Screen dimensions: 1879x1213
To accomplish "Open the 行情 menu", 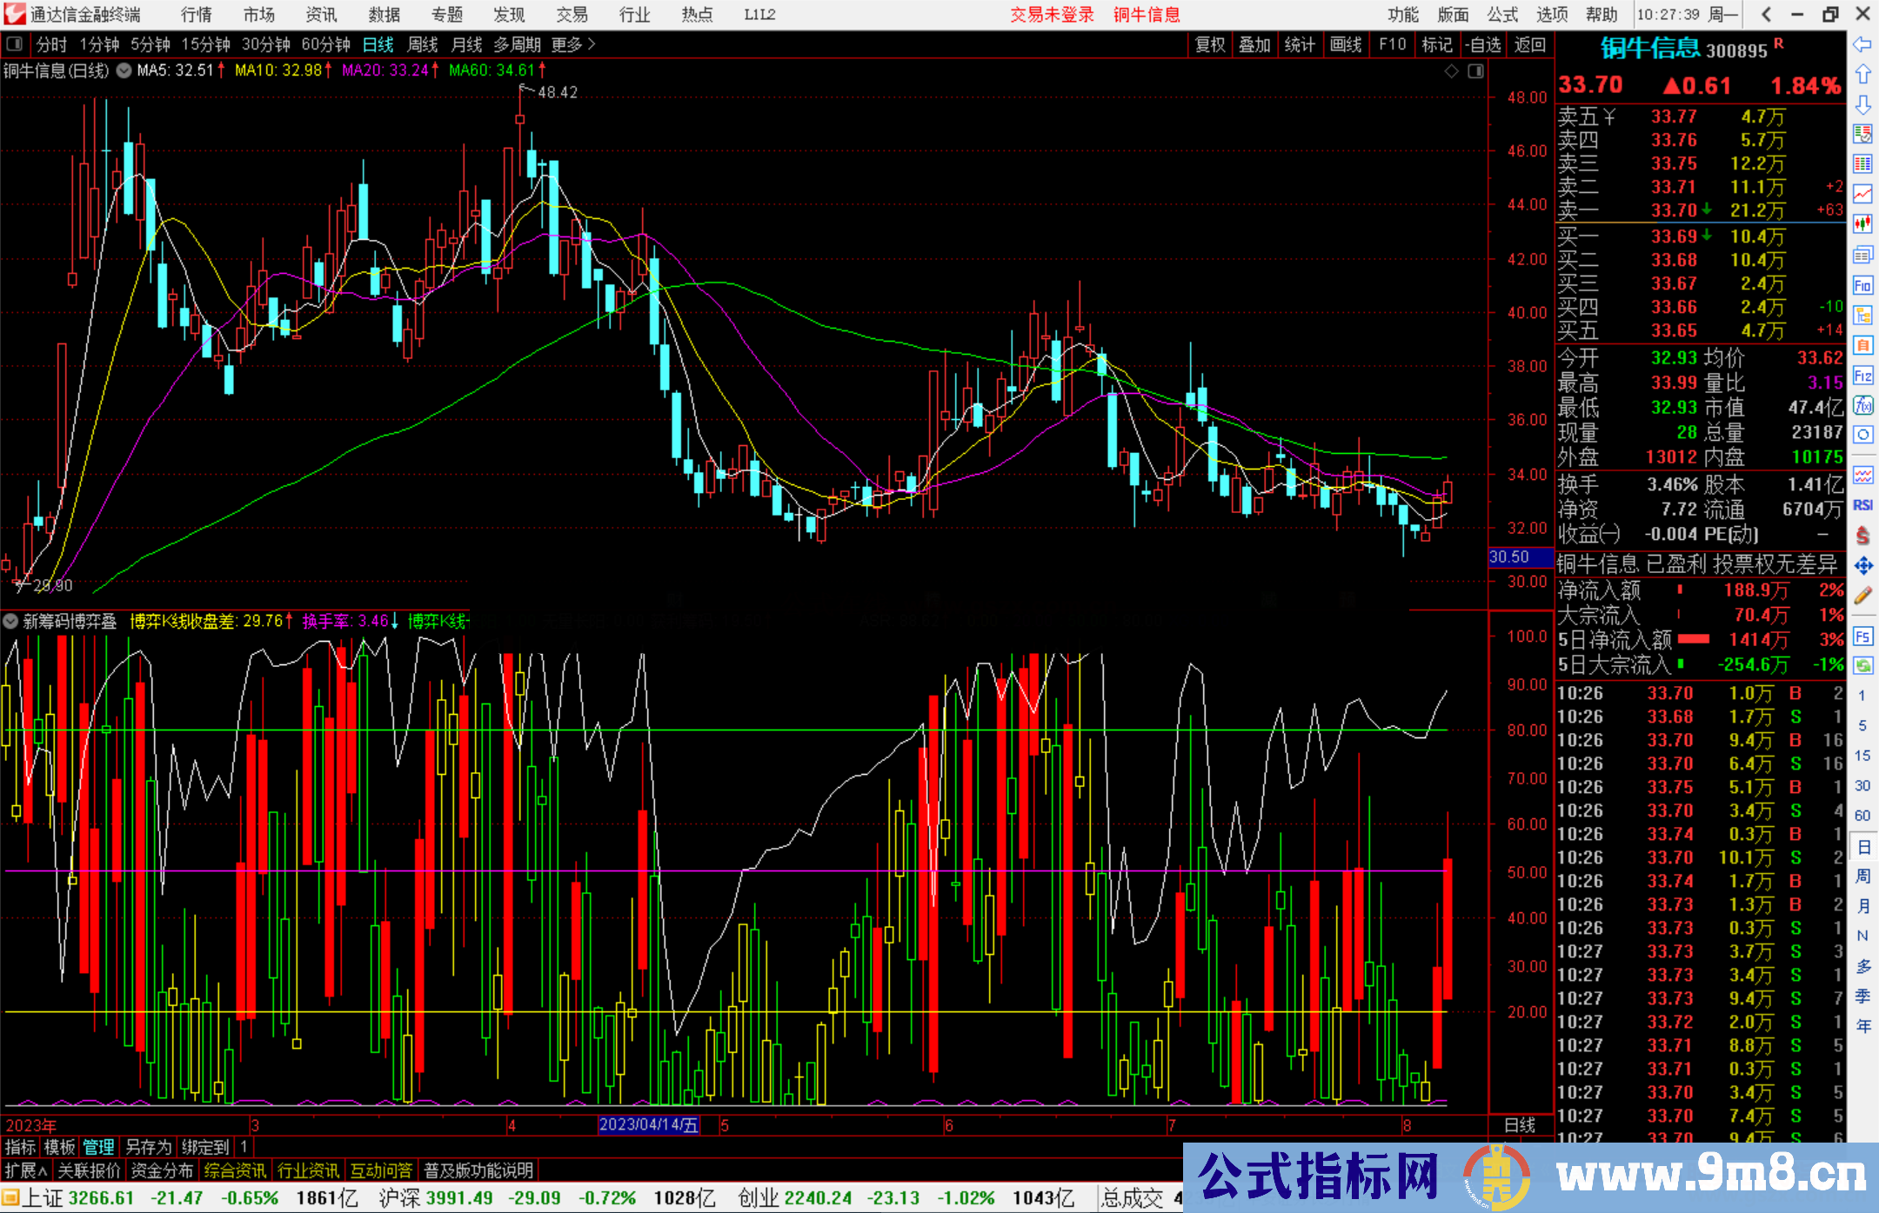I will (197, 14).
